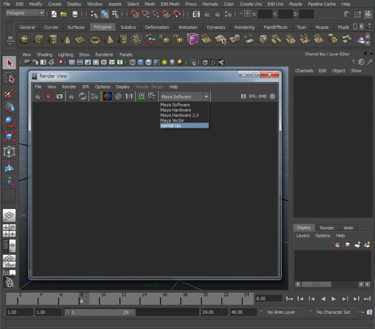375x329 pixels.
Task: Click the IPR refresh icon
Action: point(83,96)
